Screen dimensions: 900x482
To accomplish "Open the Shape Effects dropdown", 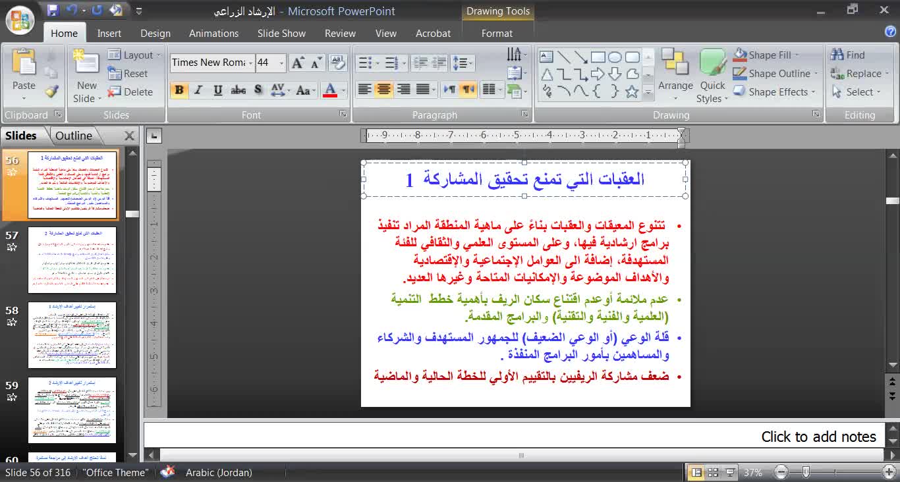I will (774, 92).
